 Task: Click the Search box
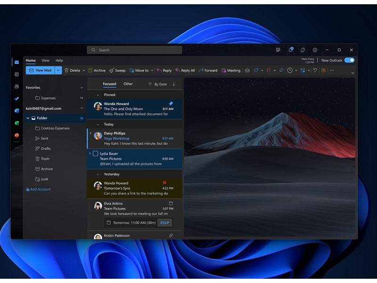(x=134, y=50)
